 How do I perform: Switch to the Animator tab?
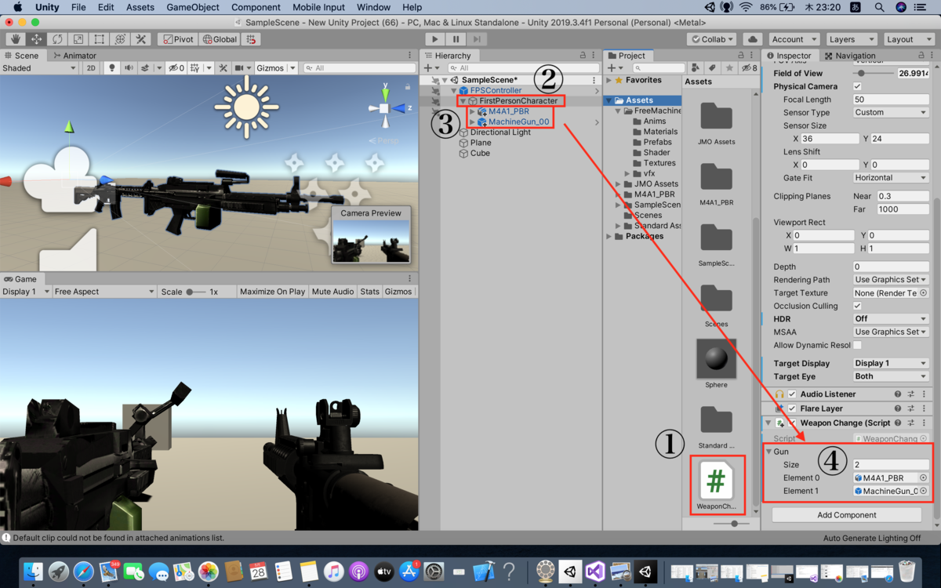[74, 56]
